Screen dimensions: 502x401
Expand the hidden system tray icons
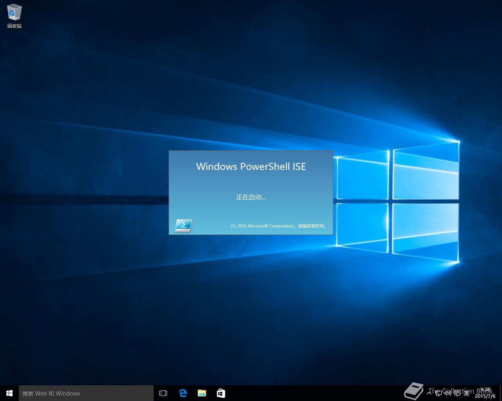point(429,393)
